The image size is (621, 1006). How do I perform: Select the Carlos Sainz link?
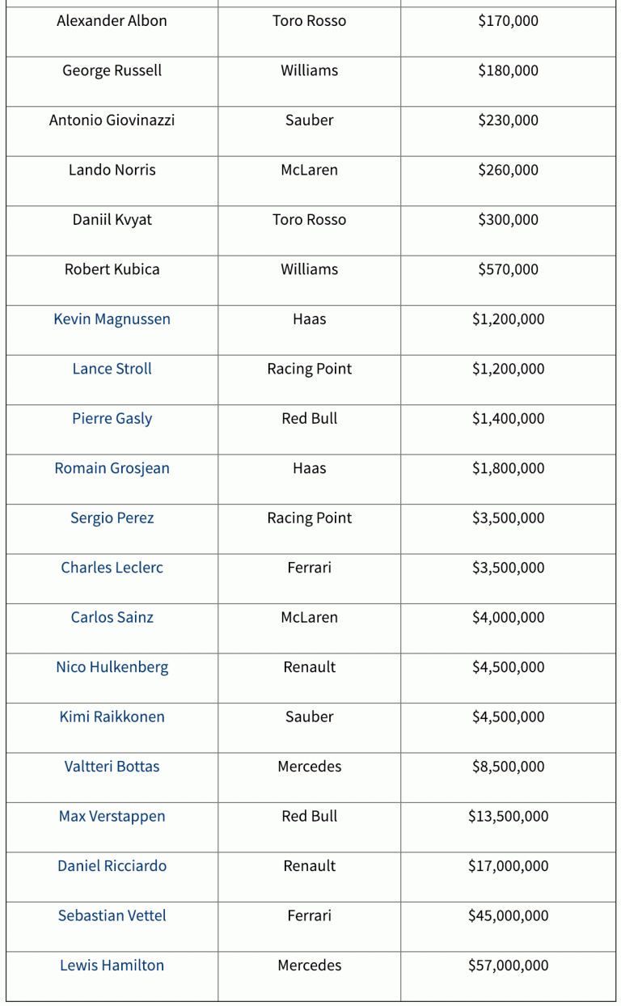112,617
